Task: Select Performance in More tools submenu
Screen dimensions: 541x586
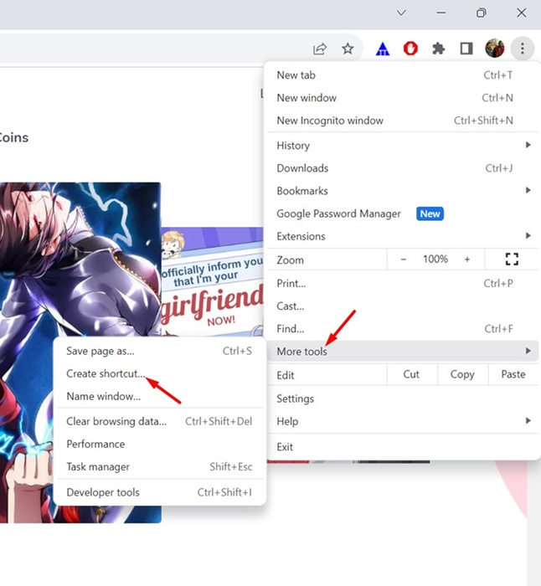Action: coord(160,444)
